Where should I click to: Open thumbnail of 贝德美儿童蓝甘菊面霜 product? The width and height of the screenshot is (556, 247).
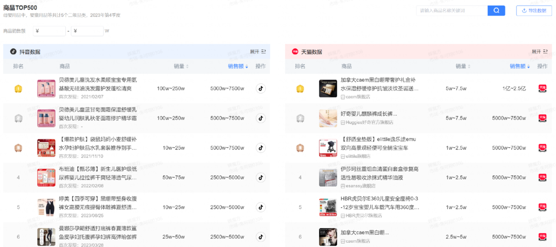(46, 118)
